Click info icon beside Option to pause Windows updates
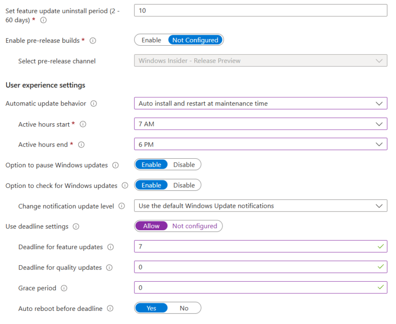This screenshot has width=396, height=324. coord(115,165)
